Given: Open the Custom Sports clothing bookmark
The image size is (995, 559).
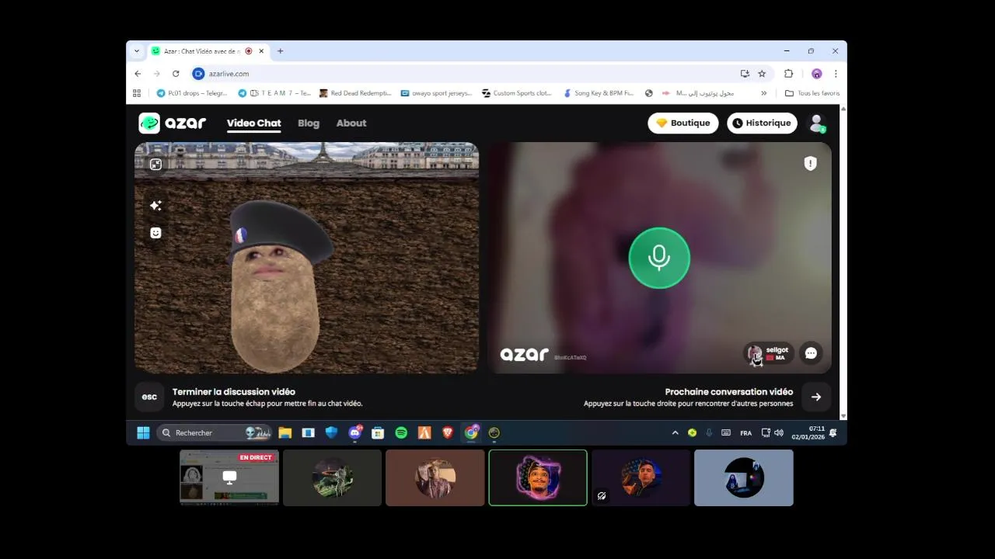Looking at the screenshot, I should [x=517, y=93].
